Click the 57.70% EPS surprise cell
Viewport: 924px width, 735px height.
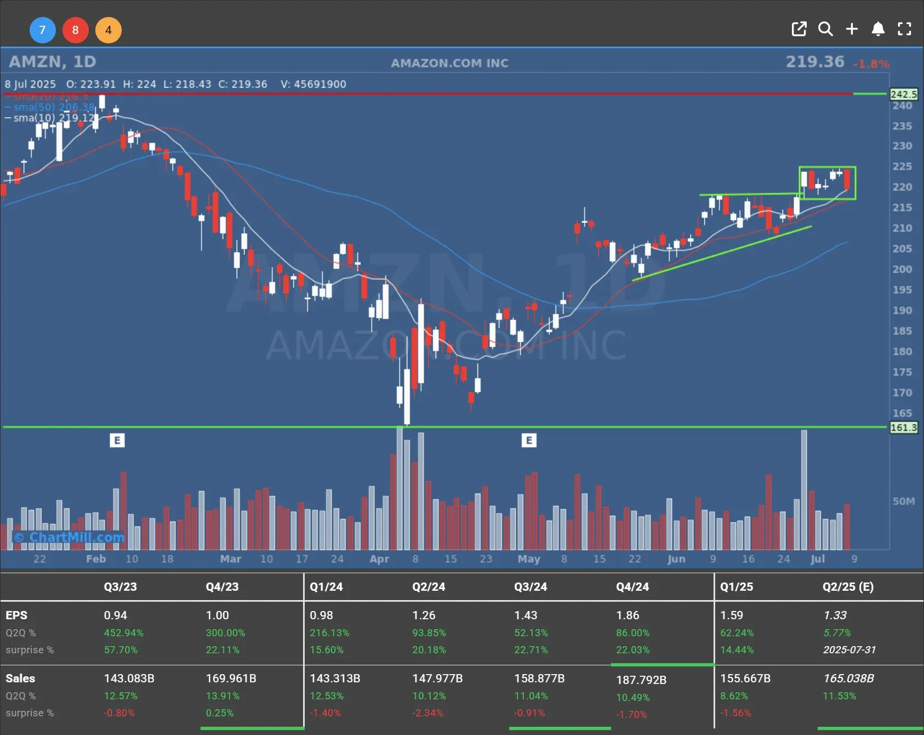[121, 650]
